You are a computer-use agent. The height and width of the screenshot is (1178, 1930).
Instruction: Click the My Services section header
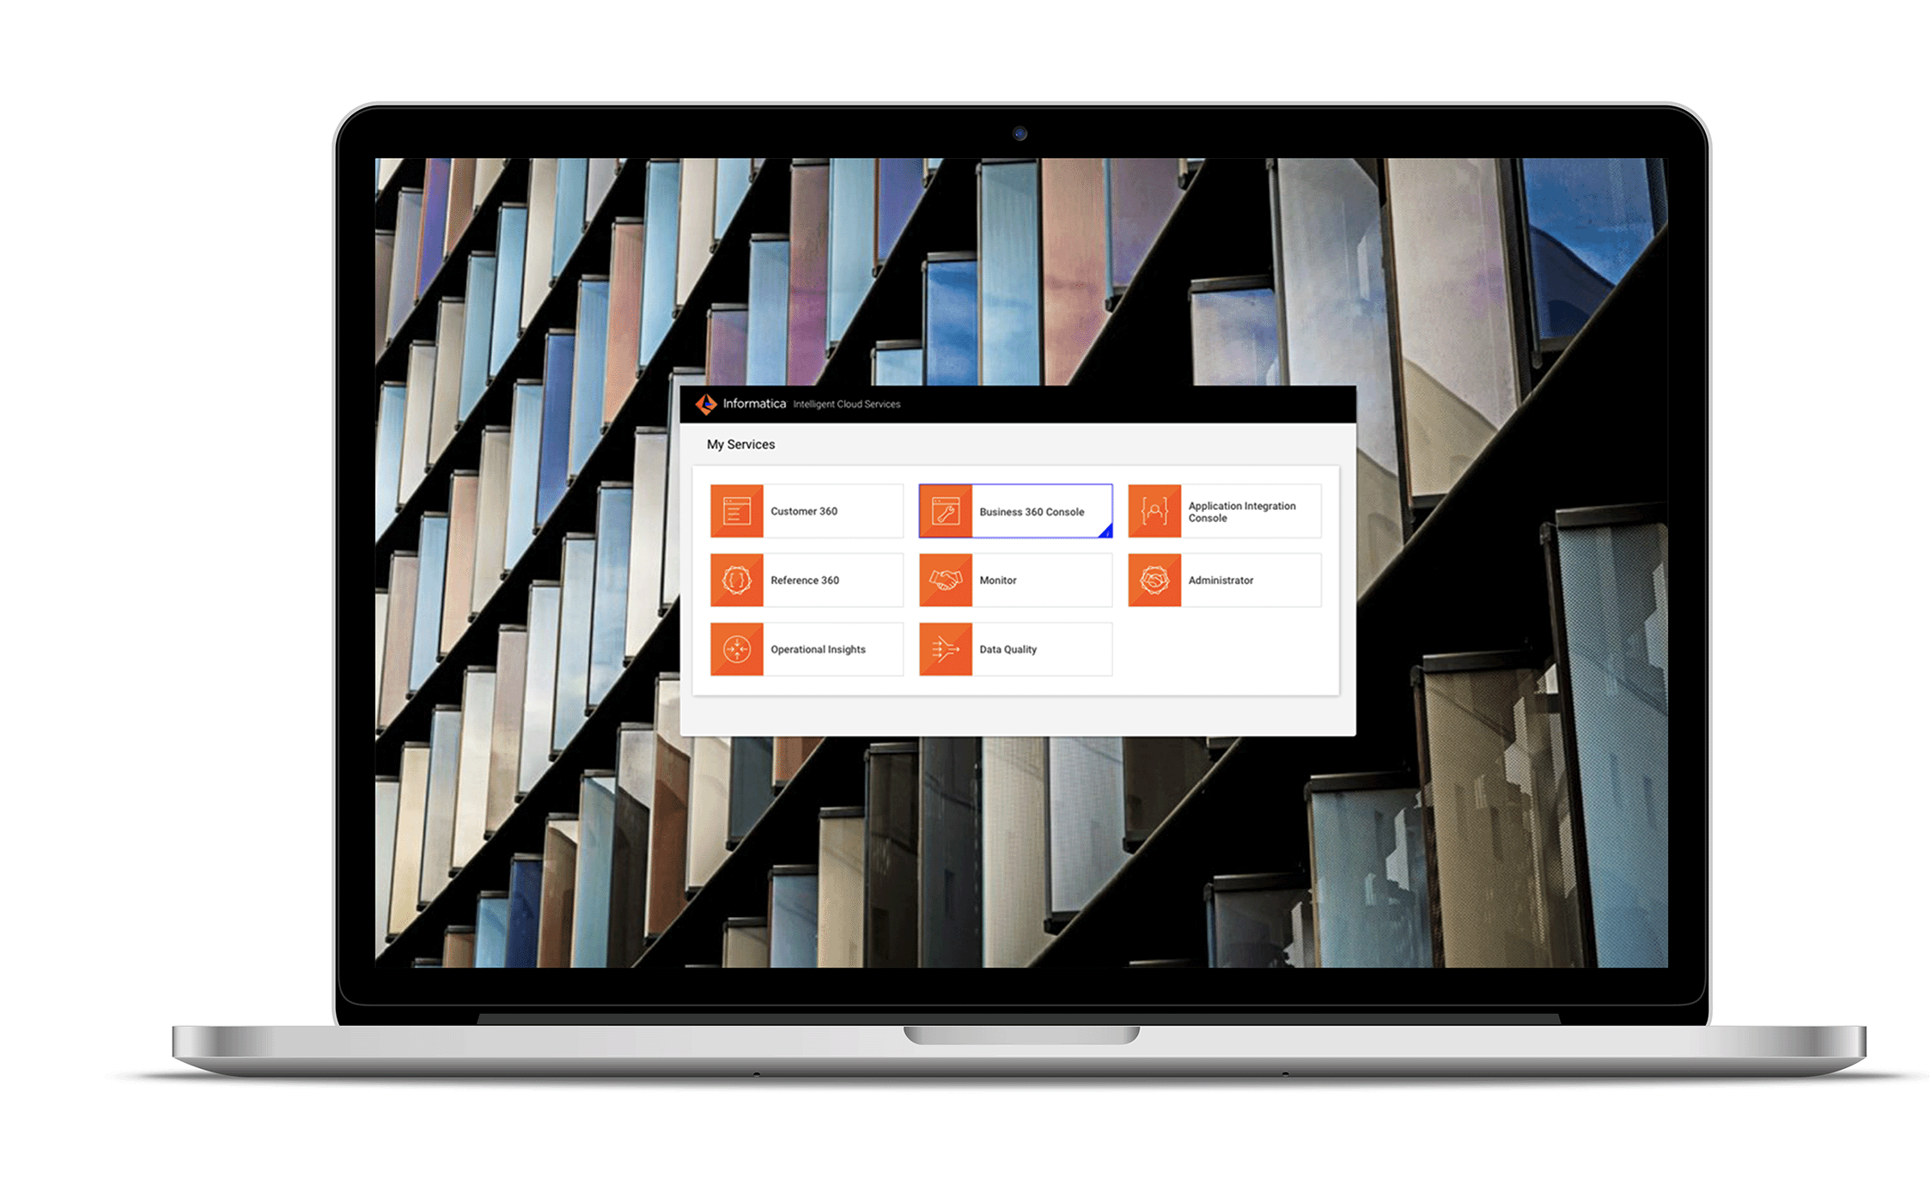click(x=740, y=444)
